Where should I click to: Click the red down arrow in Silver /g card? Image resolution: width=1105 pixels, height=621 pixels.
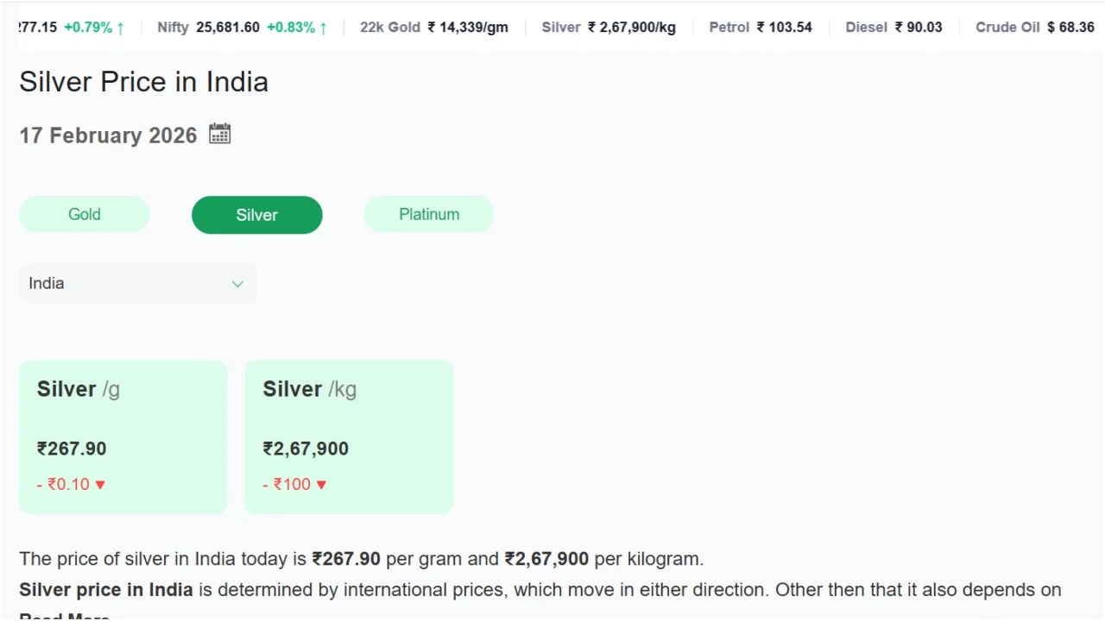click(x=100, y=485)
